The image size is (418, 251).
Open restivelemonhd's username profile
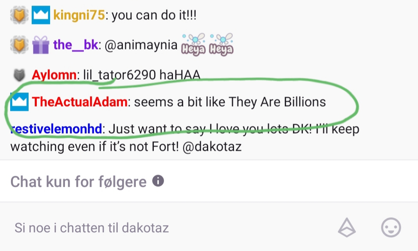(56, 129)
